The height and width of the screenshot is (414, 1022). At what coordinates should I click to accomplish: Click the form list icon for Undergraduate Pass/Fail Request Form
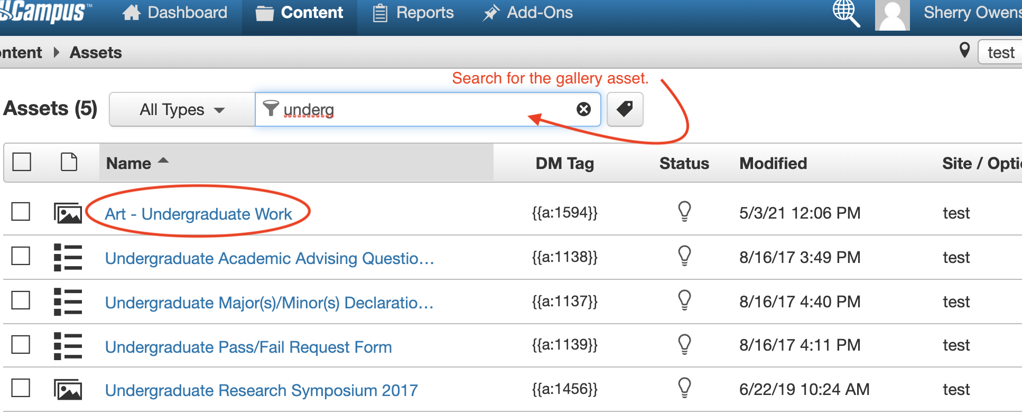click(68, 346)
